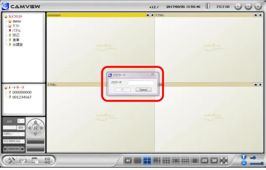Click the snapshot camera icon on 000000000 pane

[148, 15]
